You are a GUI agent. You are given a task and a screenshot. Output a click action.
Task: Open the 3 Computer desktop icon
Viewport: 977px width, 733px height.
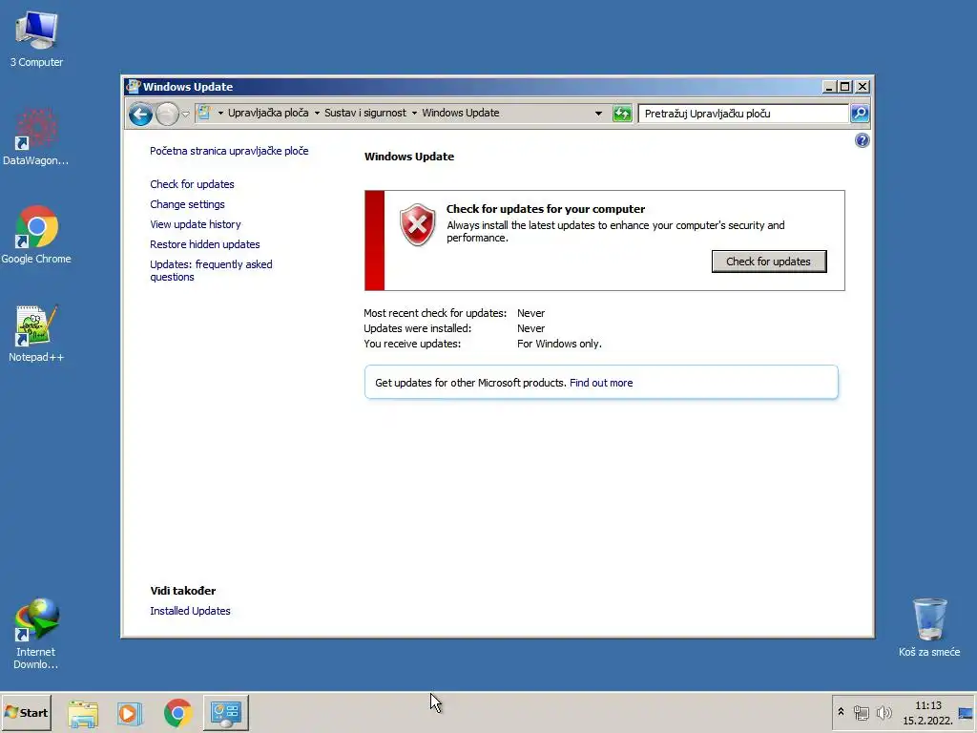pyautogui.click(x=36, y=38)
